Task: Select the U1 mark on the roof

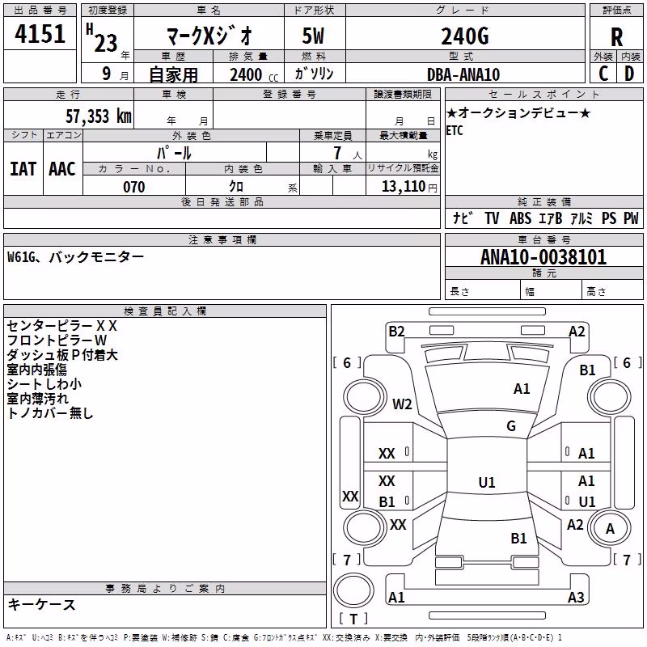Action: [487, 482]
